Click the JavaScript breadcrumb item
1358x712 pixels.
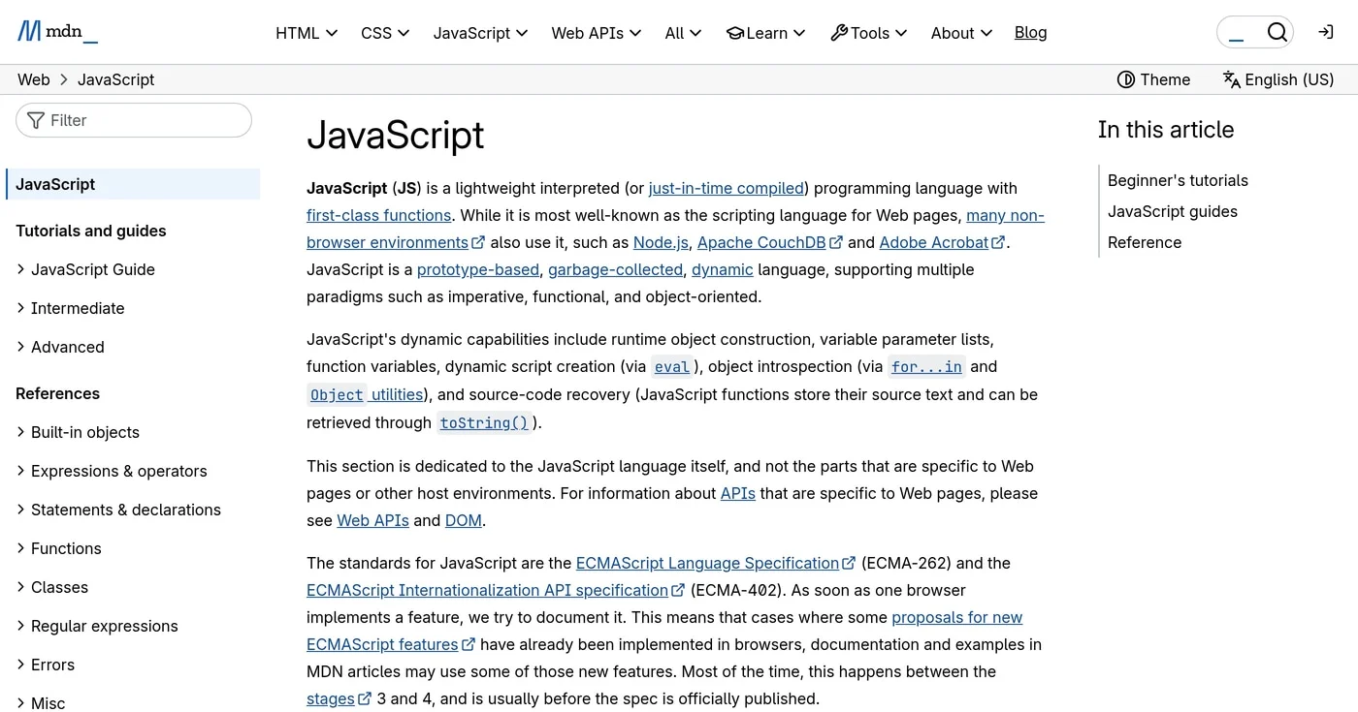115,79
